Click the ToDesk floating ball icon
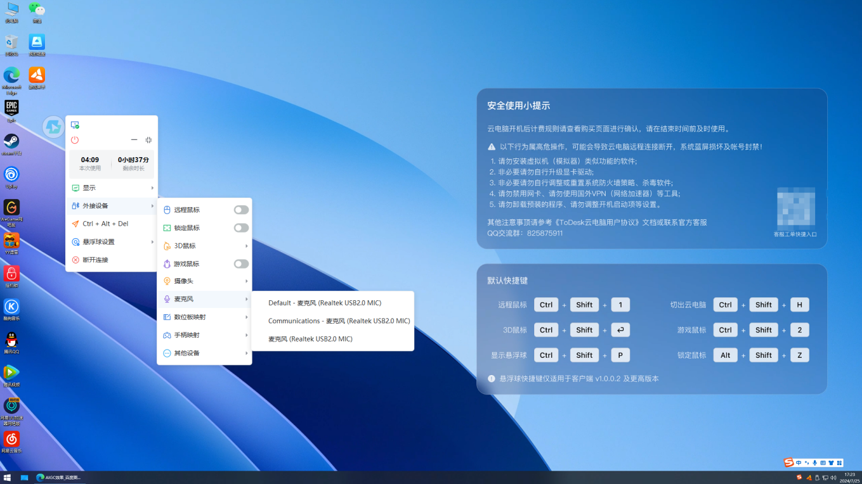Screen dimensions: 862x484 click(x=53, y=127)
